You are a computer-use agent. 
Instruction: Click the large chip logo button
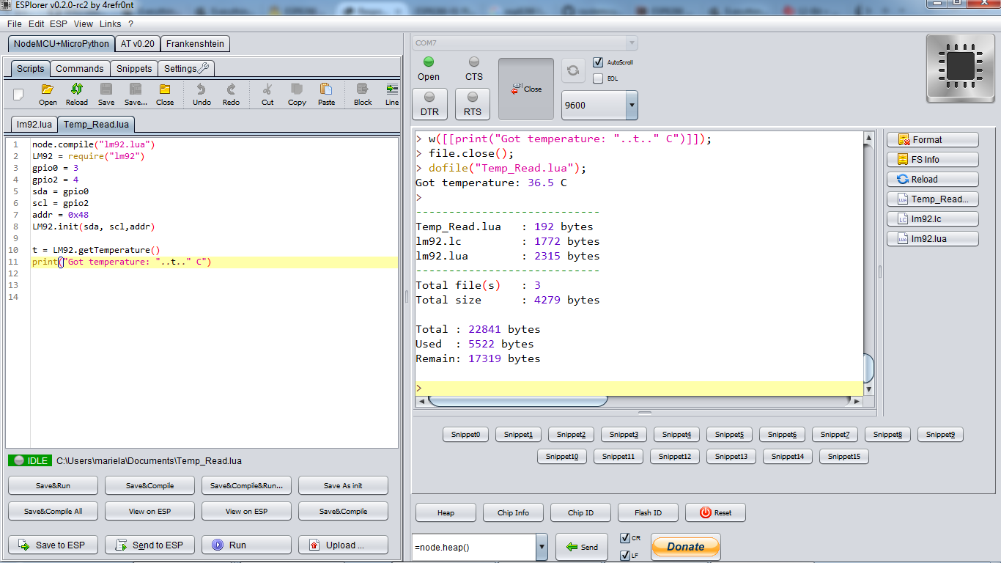960,67
